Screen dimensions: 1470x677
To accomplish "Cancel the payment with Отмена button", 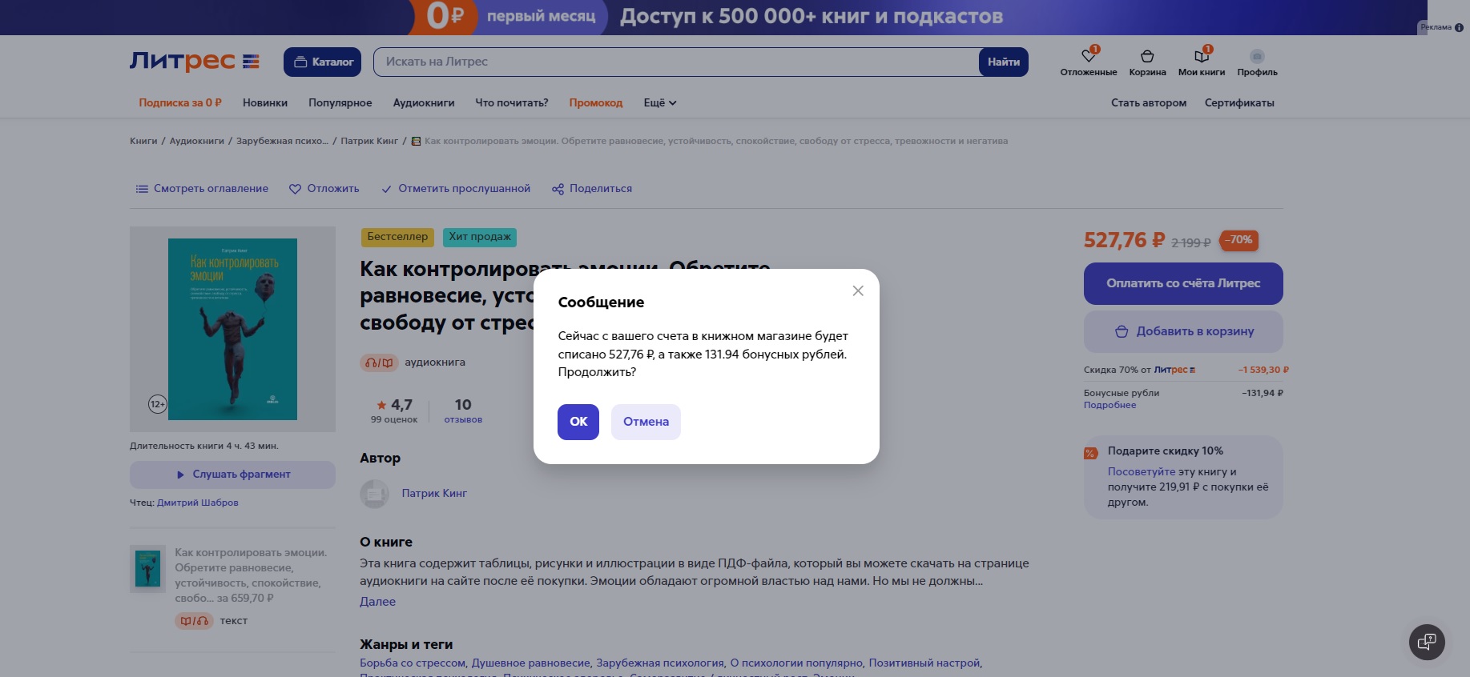I will pos(646,422).
